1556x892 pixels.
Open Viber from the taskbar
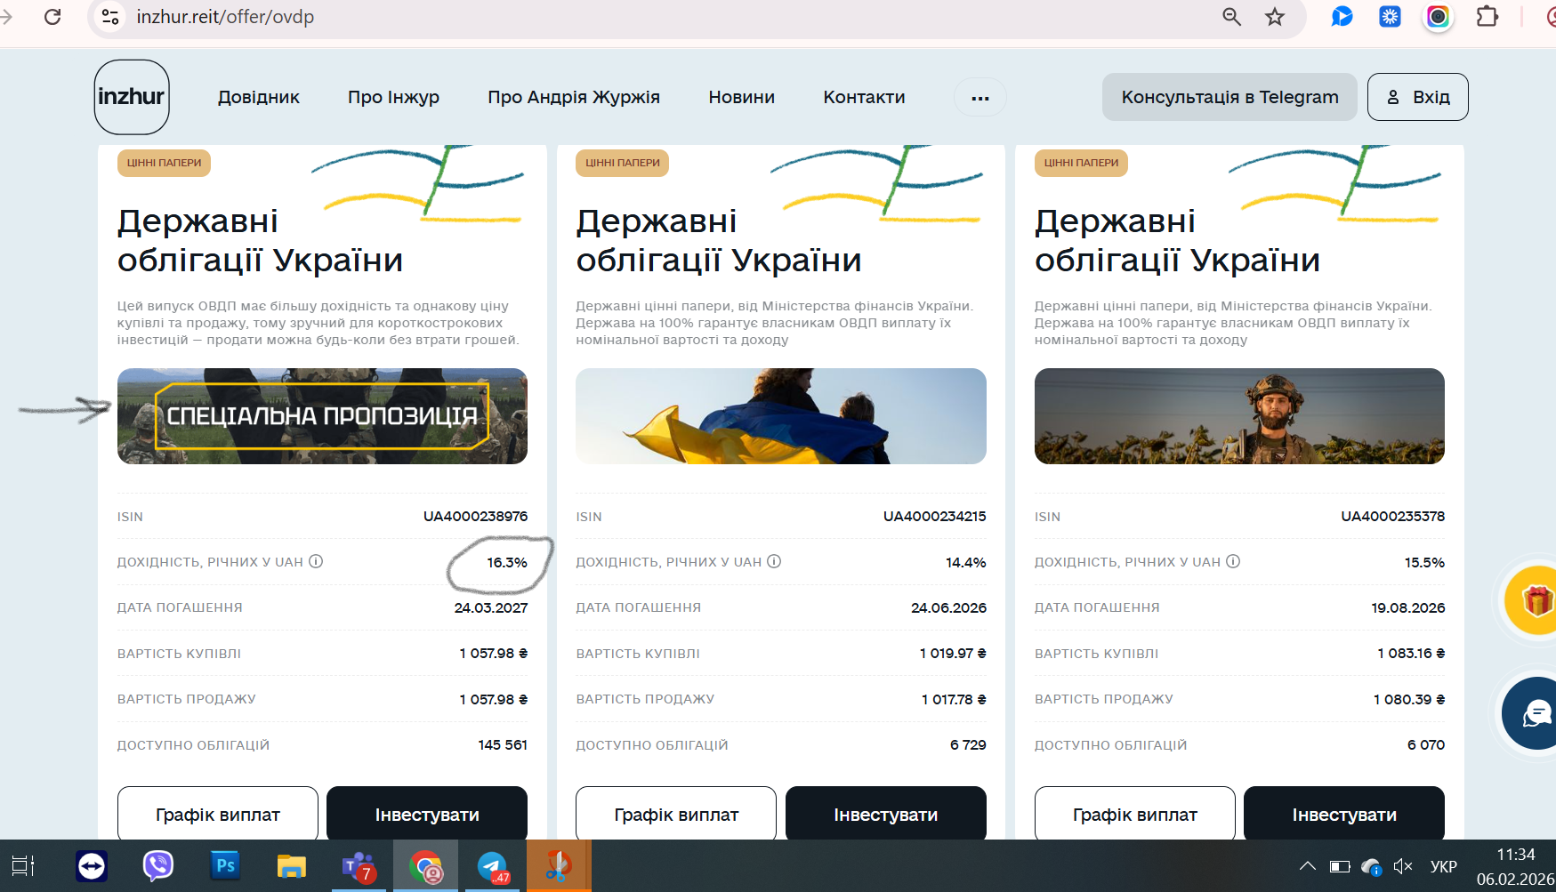point(158,865)
